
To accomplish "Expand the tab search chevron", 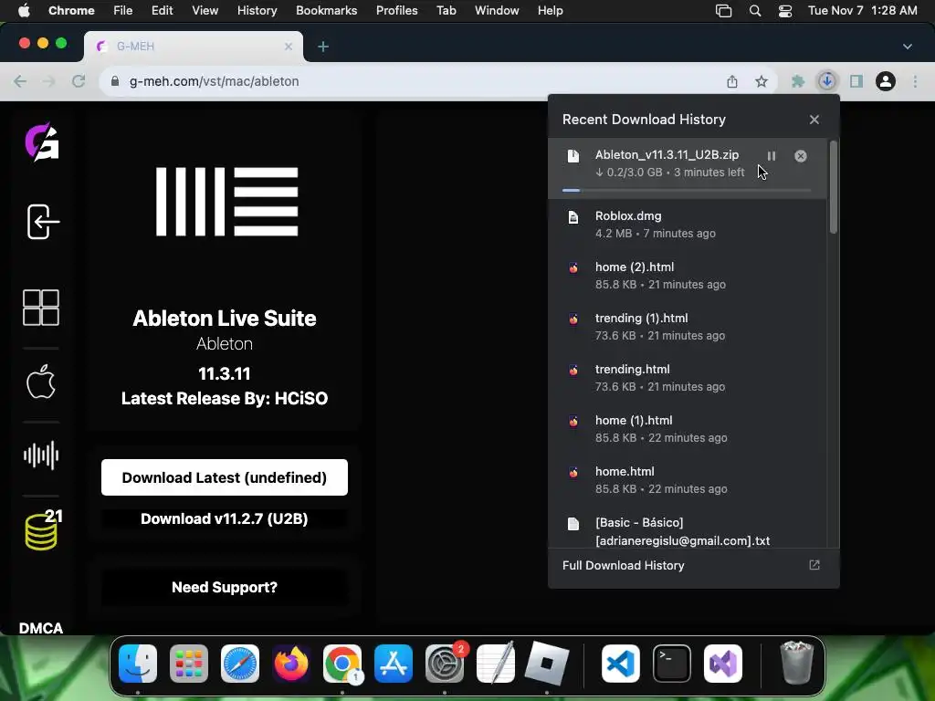I will (x=907, y=47).
